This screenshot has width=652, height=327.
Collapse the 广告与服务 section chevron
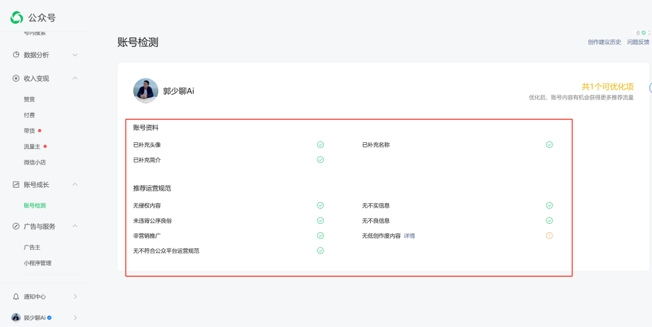(75, 226)
